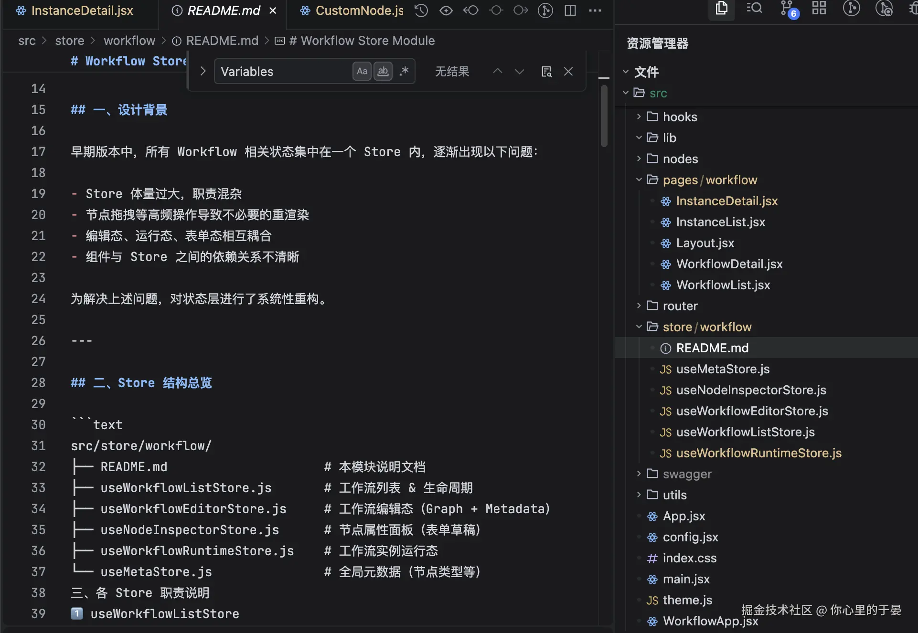Open Source Control view showing 6 changes
The height and width of the screenshot is (633, 918).
pos(786,9)
